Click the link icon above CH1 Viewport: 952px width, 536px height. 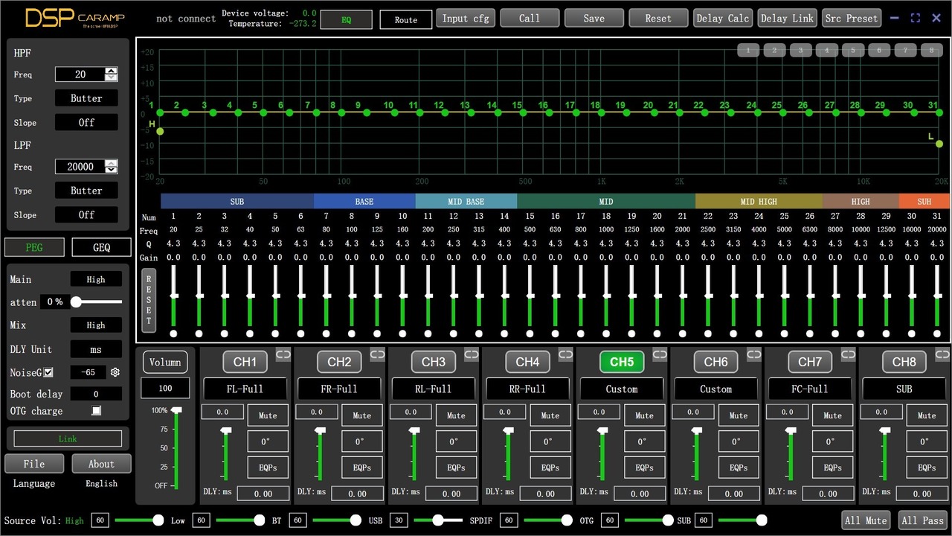pos(283,355)
